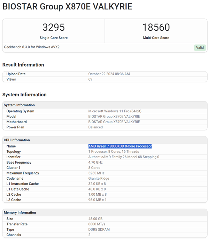Viewport: 209px width, 240px height.
Task: Click the Memory Information table header
Action: tap(20, 212)
